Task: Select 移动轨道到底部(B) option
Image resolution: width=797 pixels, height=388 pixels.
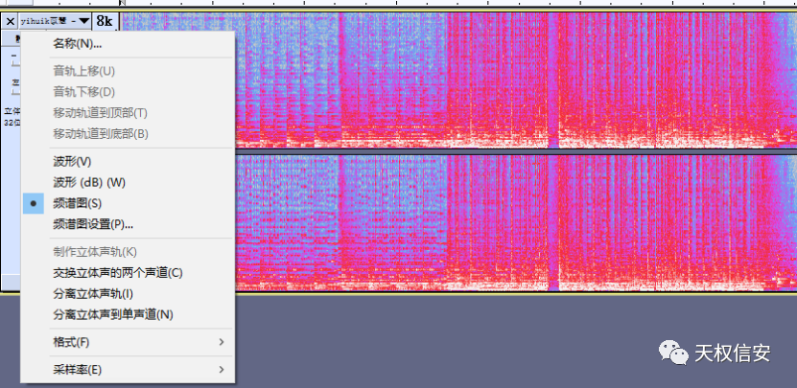Action: (100, 134)
